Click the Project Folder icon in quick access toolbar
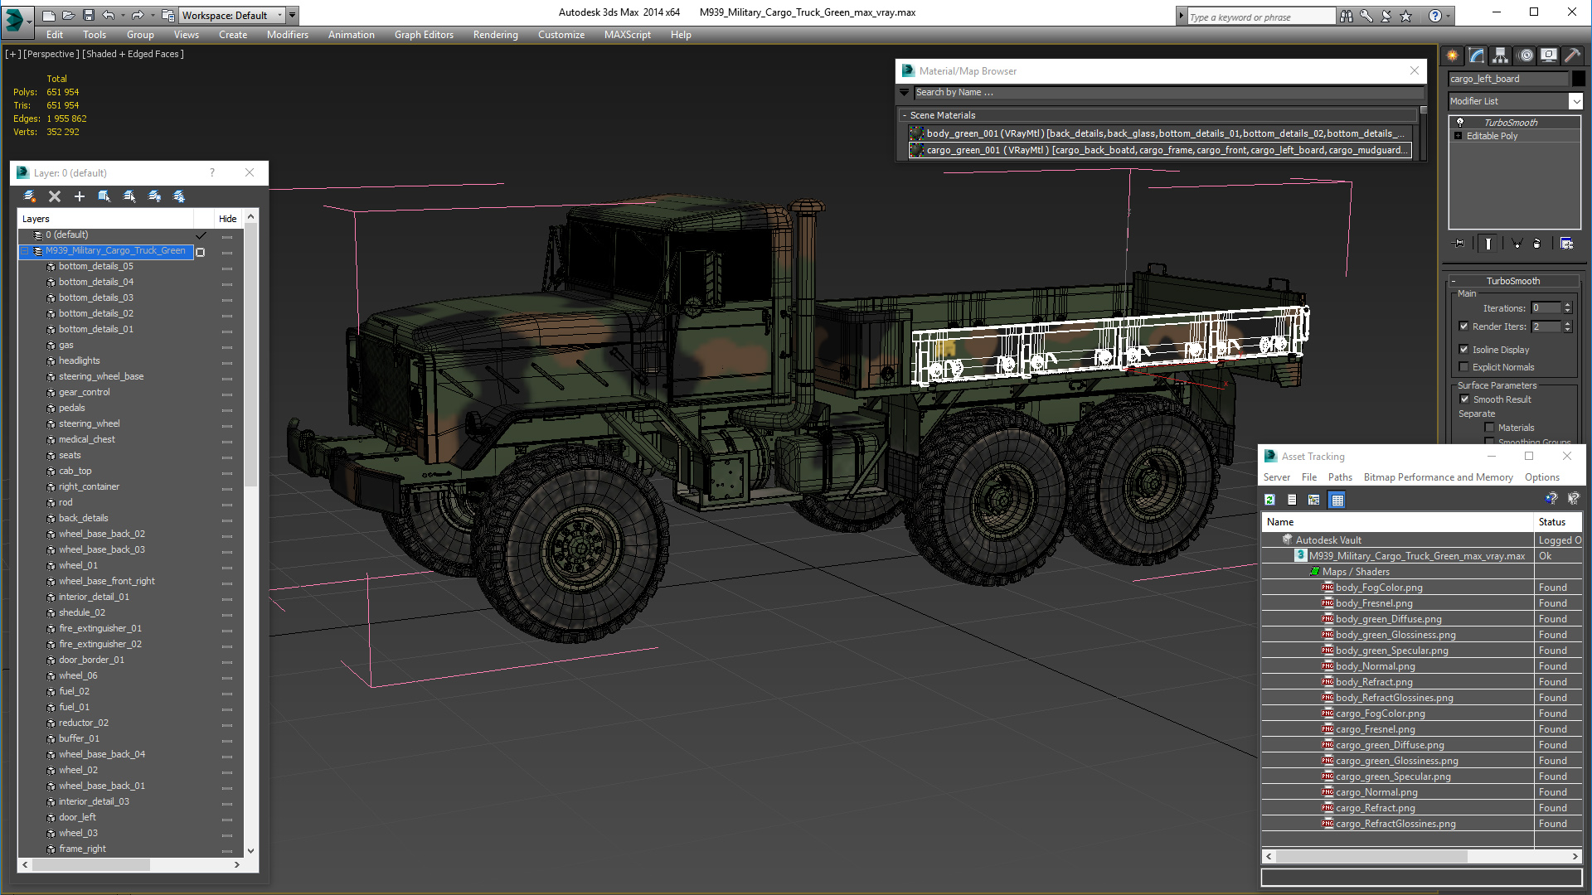Image resolution: width=1592 pixels, height=895 pixels. point(168,15)
